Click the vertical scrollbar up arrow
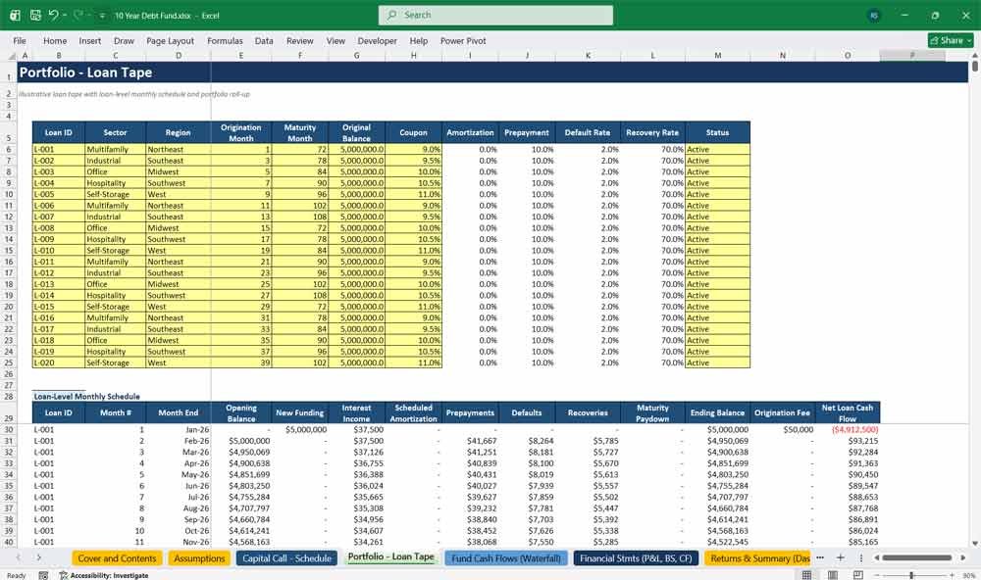 [x=975, y=55]
